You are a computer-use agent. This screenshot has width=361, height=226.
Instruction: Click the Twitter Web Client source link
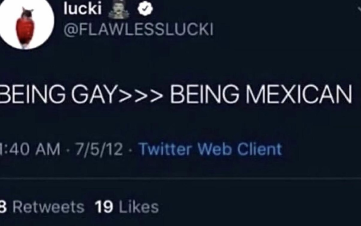pos(211,149)
